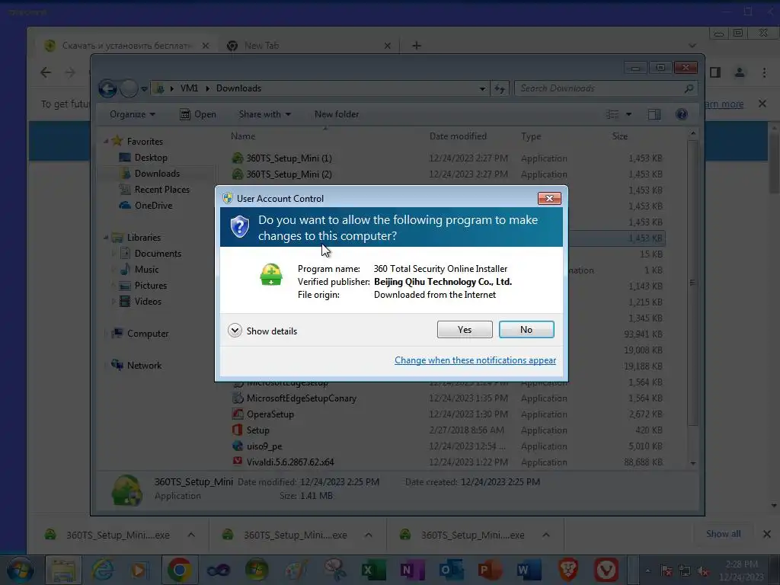Open the Windows Start button
The width and height of the screenshot is (780, 585).
point(21,570)
